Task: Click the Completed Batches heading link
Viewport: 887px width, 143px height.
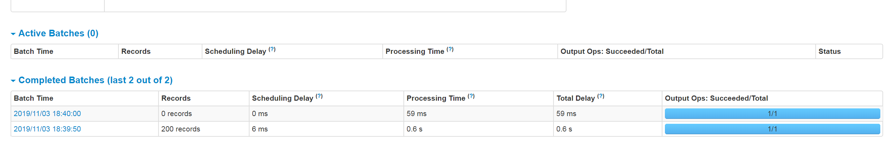Action: click(96, 80)
